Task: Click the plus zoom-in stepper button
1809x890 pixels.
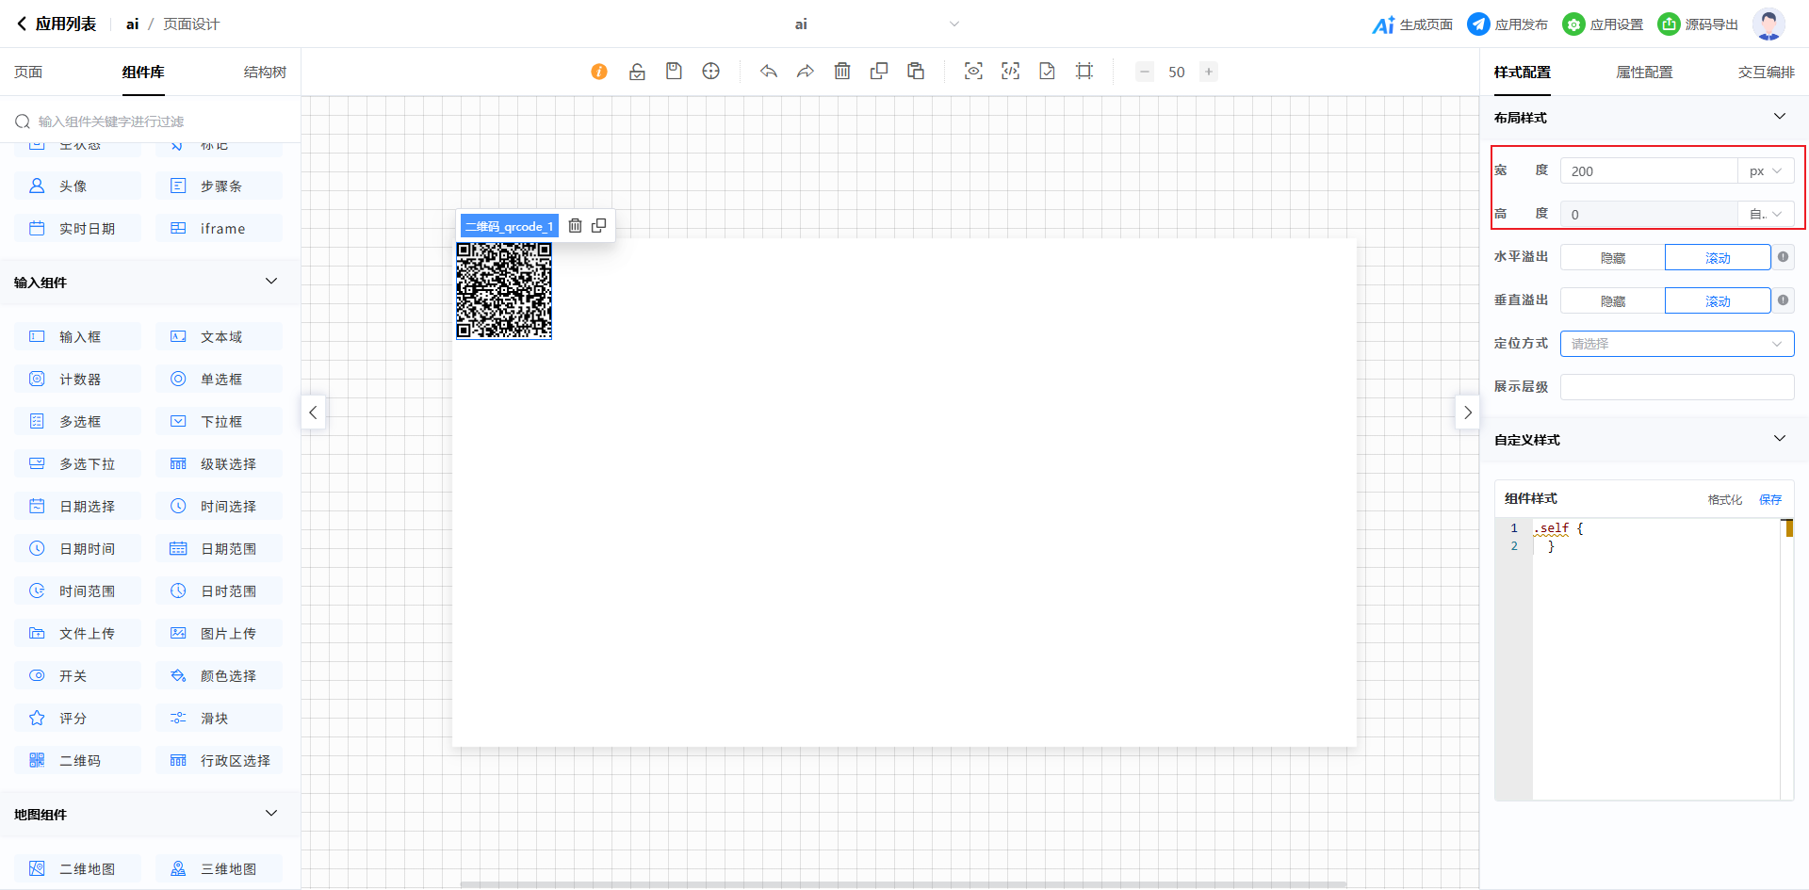Action: click(1208, 72)
